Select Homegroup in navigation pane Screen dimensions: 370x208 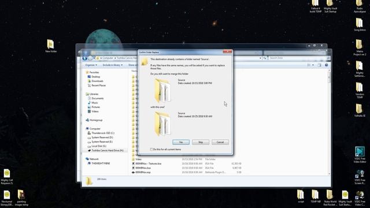[x=96, y=120]
